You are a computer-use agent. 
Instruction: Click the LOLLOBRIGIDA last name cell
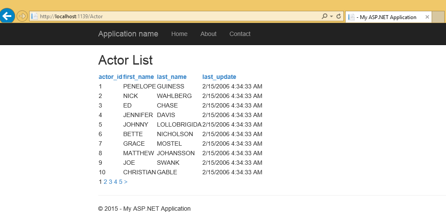pos(179,124)
